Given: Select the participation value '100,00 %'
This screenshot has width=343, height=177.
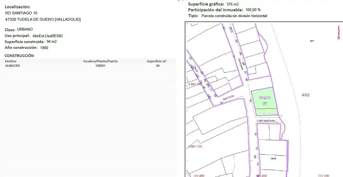Looking at the screenshot, I should 253,10.
